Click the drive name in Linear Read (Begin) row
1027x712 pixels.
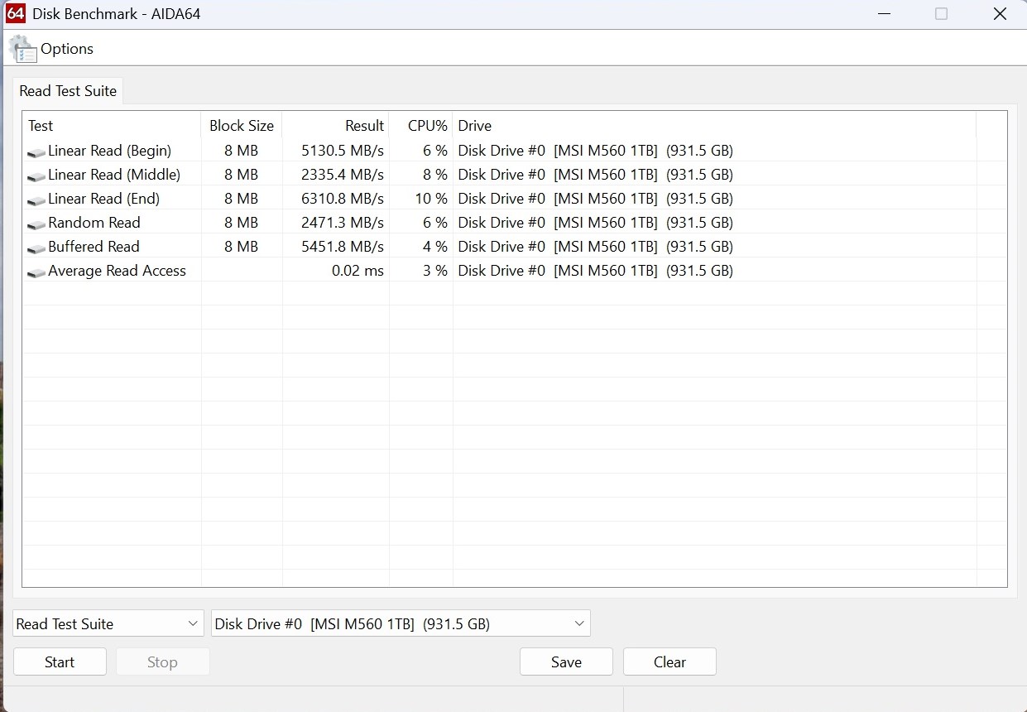coord(595,151)
